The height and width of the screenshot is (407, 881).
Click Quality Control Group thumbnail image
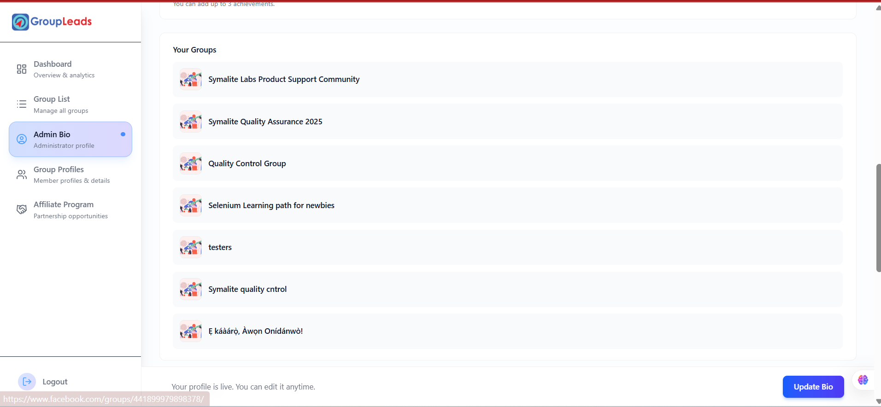pyautogui.click(x=191, y=163)
